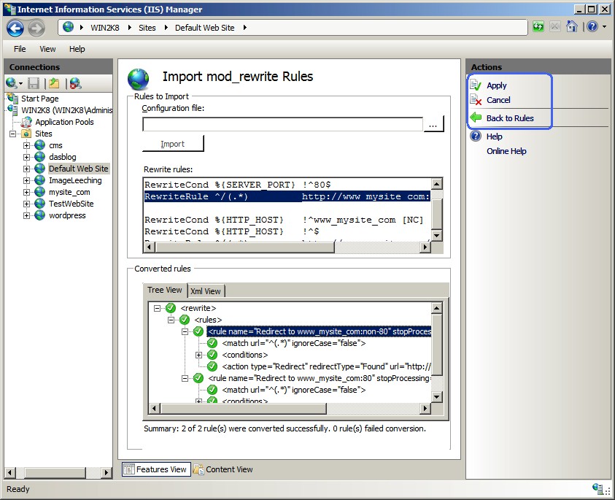
Task: Collapse the <rules> node in Tree View
Action: click(x=171, y=320)
